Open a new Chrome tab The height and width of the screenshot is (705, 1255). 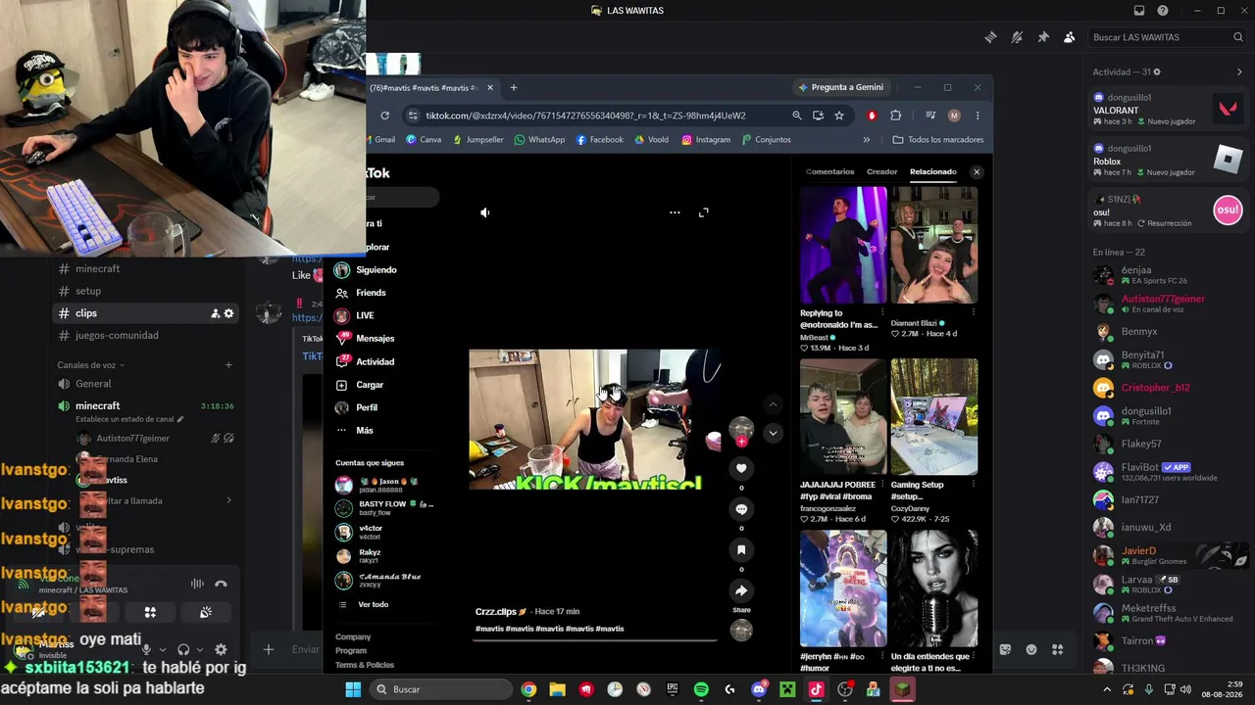[513, 87]
